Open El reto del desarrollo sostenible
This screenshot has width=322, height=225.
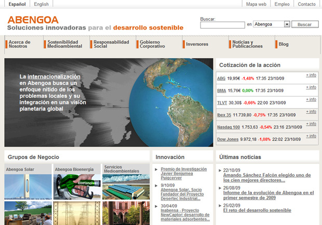(257, 210)
